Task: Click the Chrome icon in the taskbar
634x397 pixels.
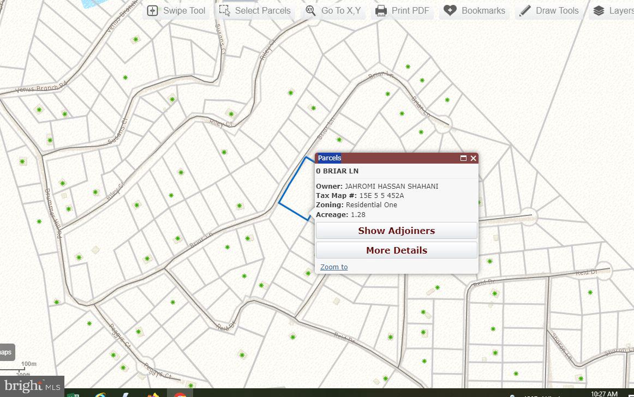Action: coord(180,394)
